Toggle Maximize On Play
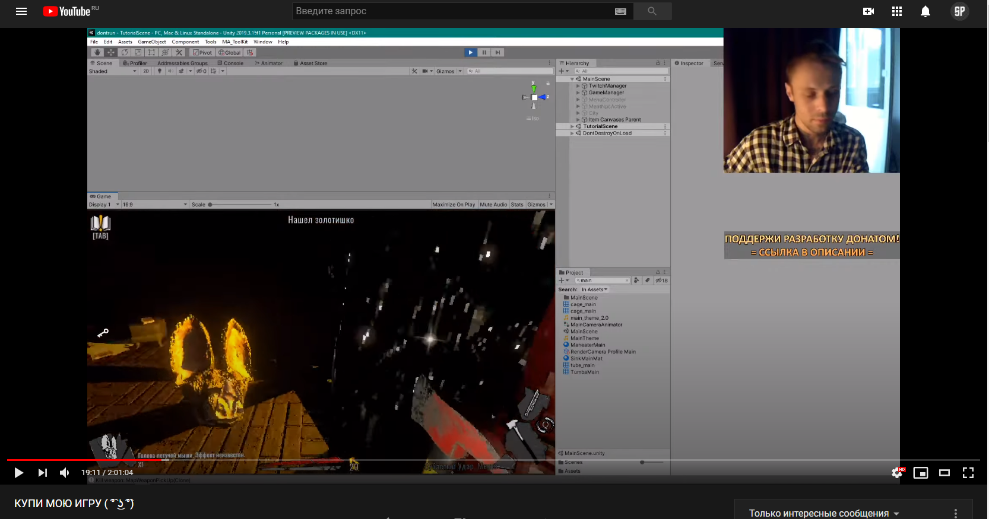This screenshot has height=519, width=989. [454, 205]
